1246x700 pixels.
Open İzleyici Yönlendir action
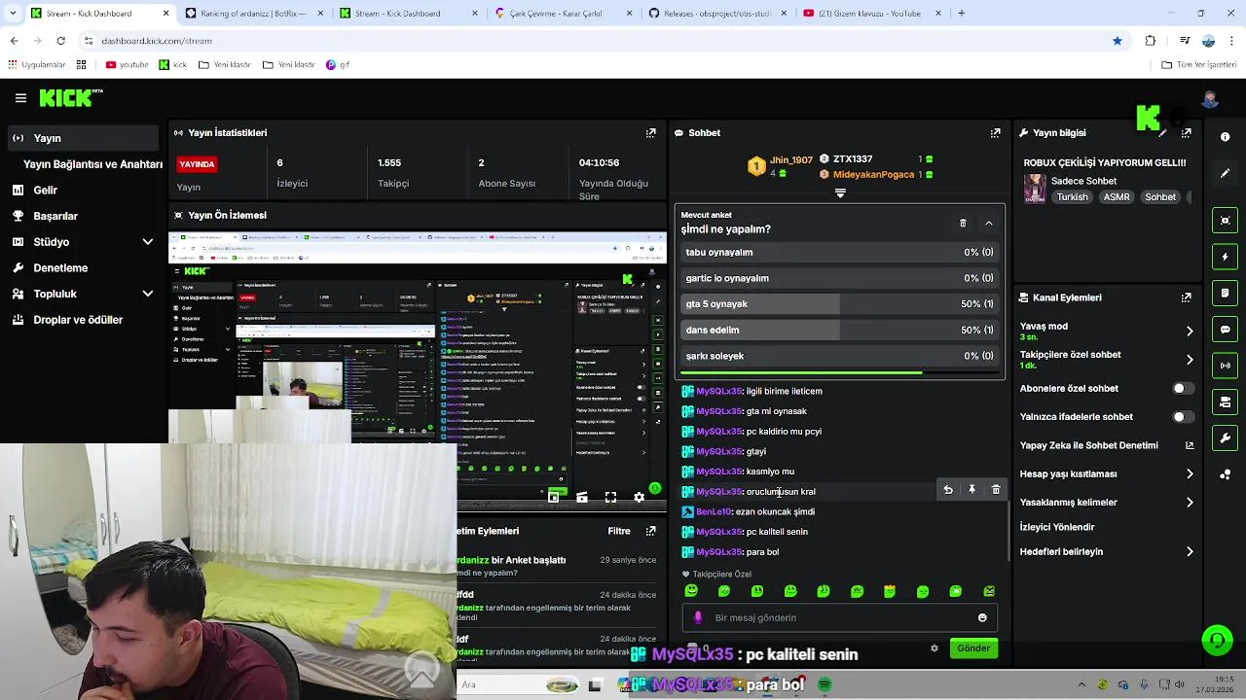[1057, 527]
